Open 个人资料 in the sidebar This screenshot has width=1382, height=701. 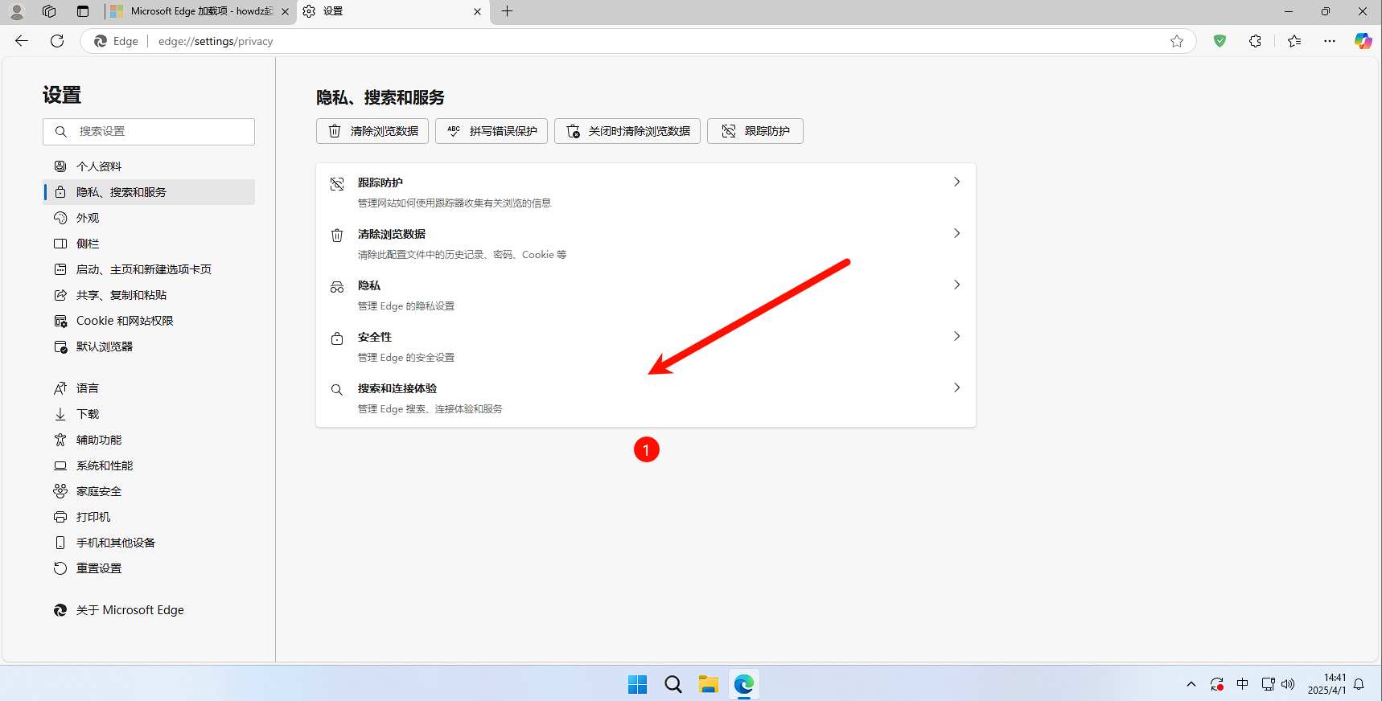pyautogui.click(x=149, y=166)
